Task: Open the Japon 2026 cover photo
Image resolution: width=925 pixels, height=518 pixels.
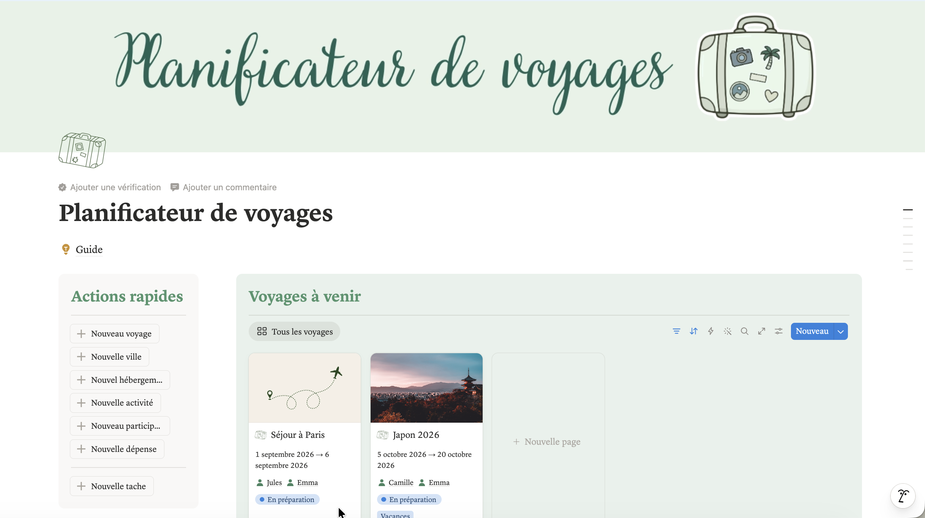Action: click(x=426, y=388)
